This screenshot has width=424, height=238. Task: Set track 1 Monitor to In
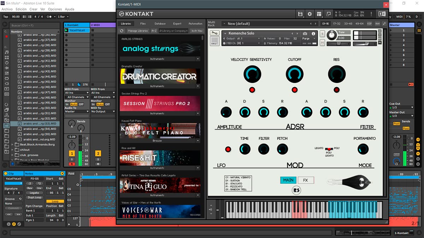pyautogui.click(x=67, y=104)
